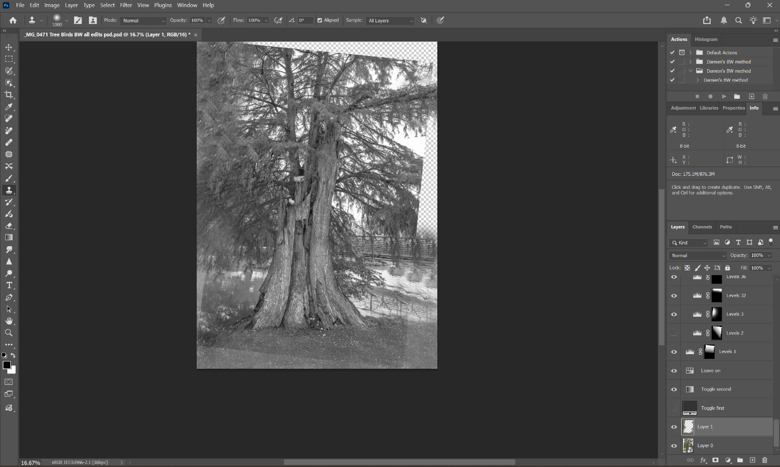Click the foreground color swatch

(7, 365)
